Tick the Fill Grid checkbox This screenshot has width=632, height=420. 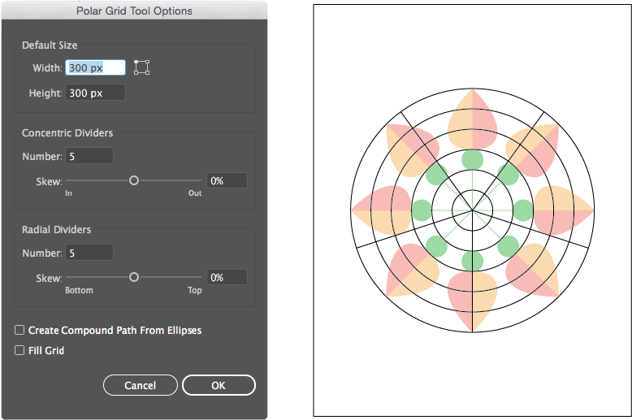19,351
